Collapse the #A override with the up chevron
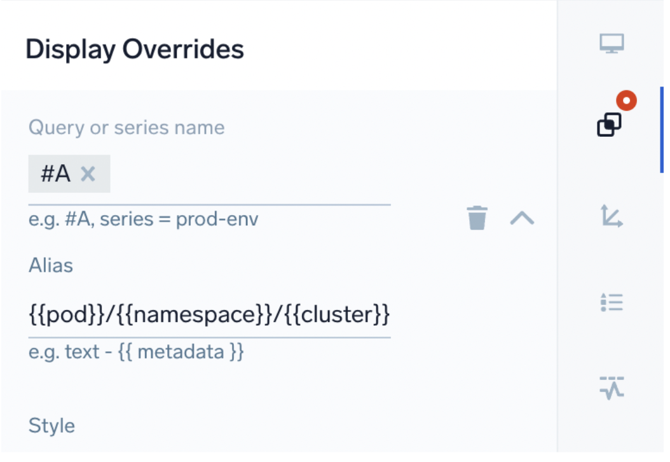Viewport: 670px width, 462px height. (523, 218)
